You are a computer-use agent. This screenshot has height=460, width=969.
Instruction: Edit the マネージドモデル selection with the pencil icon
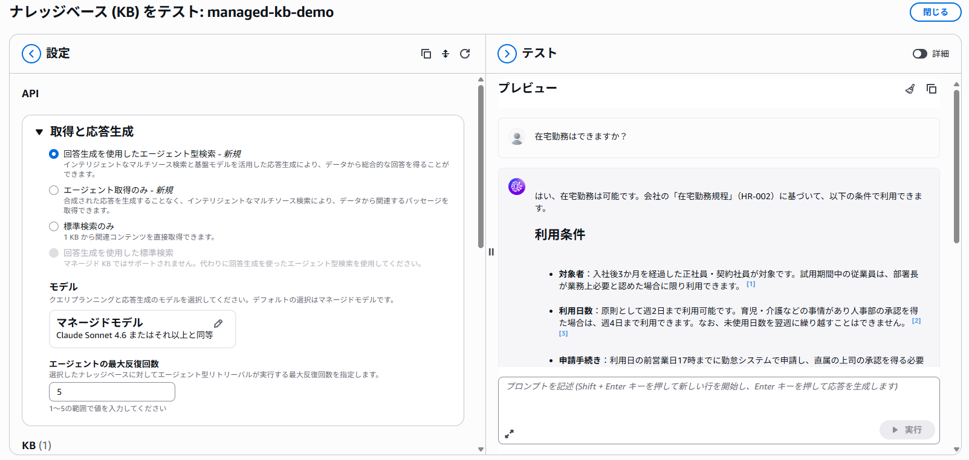218,324
